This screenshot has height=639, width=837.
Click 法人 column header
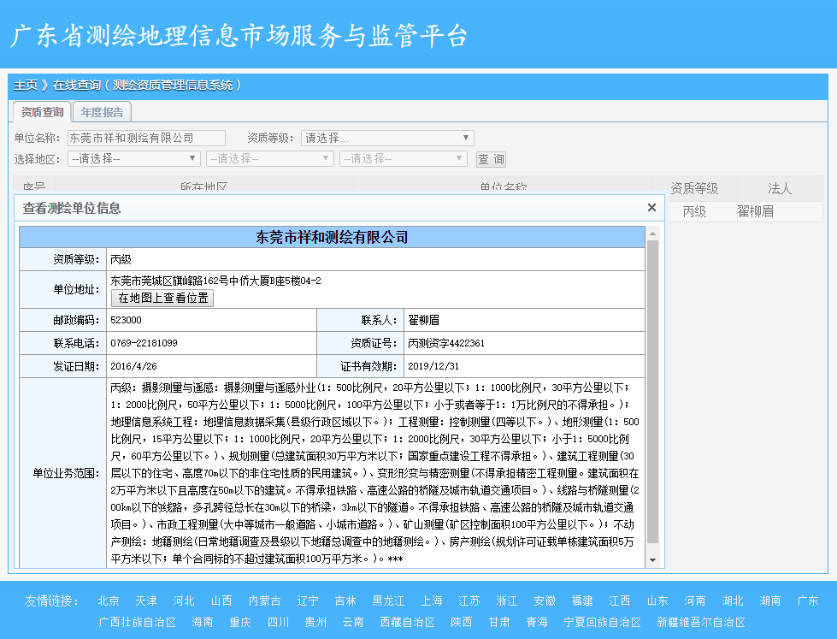780,188
